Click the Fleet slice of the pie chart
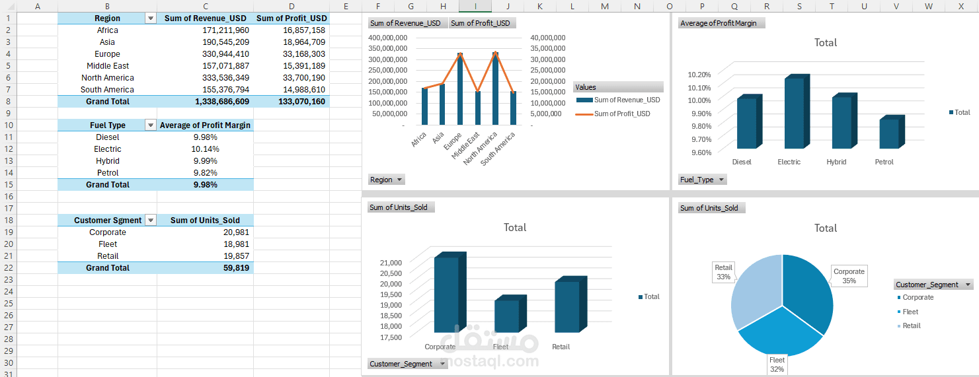 tap(780, 332)
